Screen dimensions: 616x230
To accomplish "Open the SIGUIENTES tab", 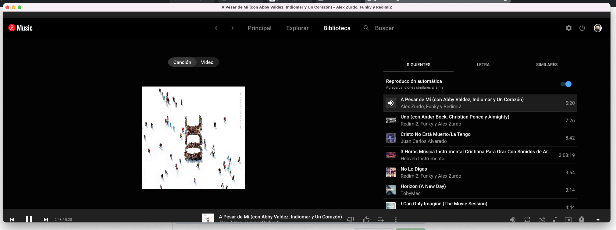I will [x=418, y=65].
